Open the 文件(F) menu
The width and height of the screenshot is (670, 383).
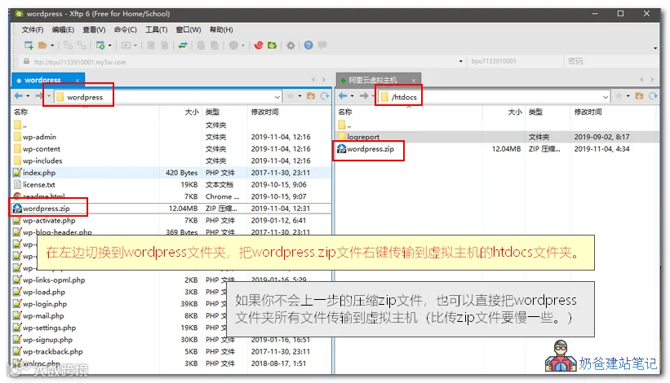(33, 29)
